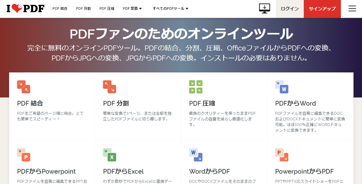Select PDF 分割 in top navigation
Screen dimensions: 362x184
pyautogui.click(x=83, y=8)
